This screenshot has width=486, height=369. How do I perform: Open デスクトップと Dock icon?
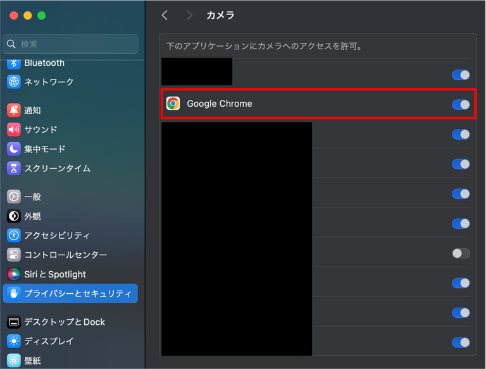(14, 322)
